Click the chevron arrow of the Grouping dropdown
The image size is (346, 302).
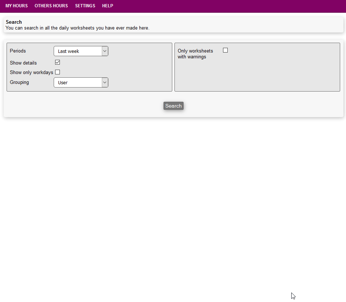point(105,83)
